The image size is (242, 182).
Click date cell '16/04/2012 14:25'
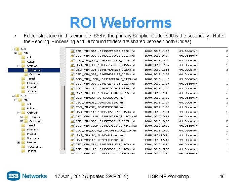point(157,51)
